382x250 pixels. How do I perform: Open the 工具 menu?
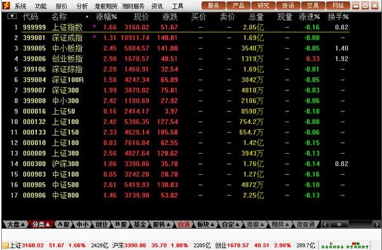(x=178, y=6)
